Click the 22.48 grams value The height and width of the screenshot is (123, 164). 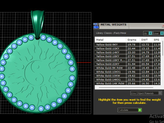coord(131,68)
